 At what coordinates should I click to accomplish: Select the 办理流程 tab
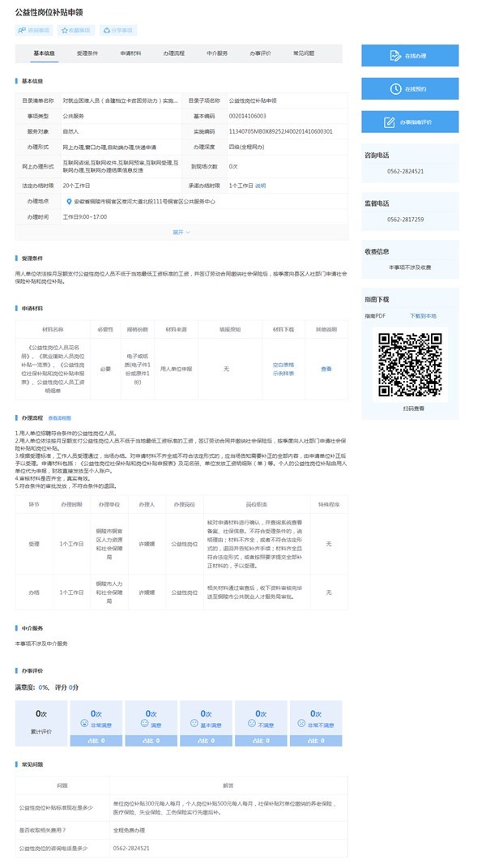[x=173, y=53]
